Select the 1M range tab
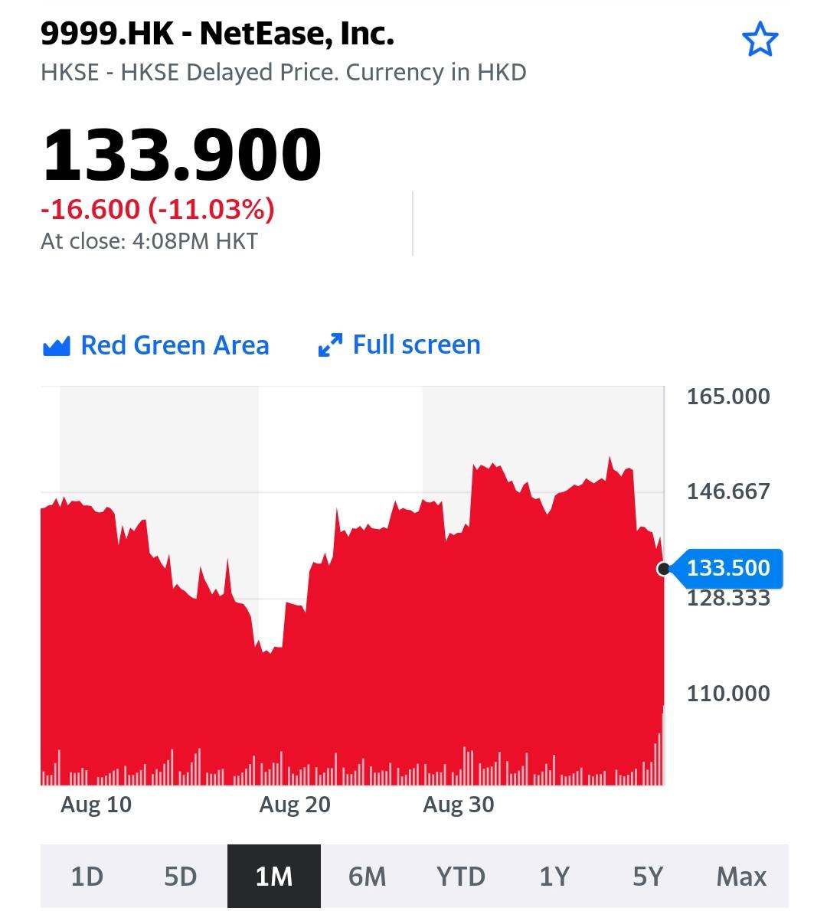 273,876
